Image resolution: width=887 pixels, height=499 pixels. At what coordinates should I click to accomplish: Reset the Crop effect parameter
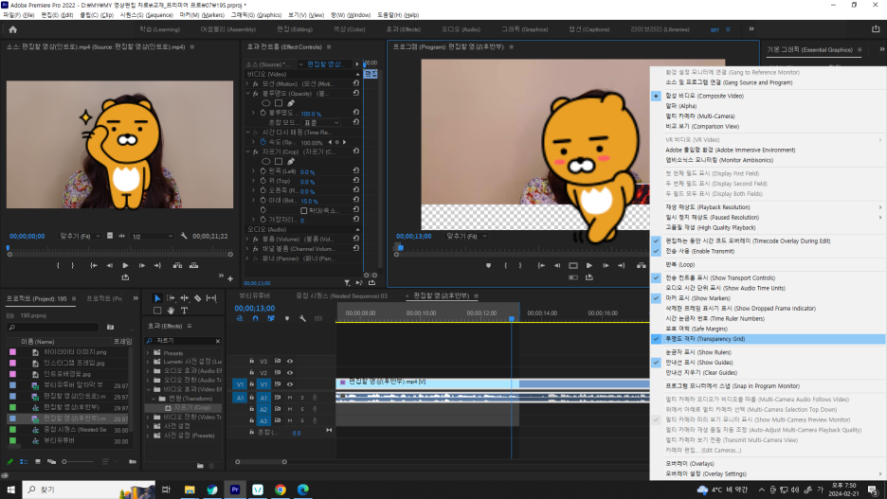(355, 151)
